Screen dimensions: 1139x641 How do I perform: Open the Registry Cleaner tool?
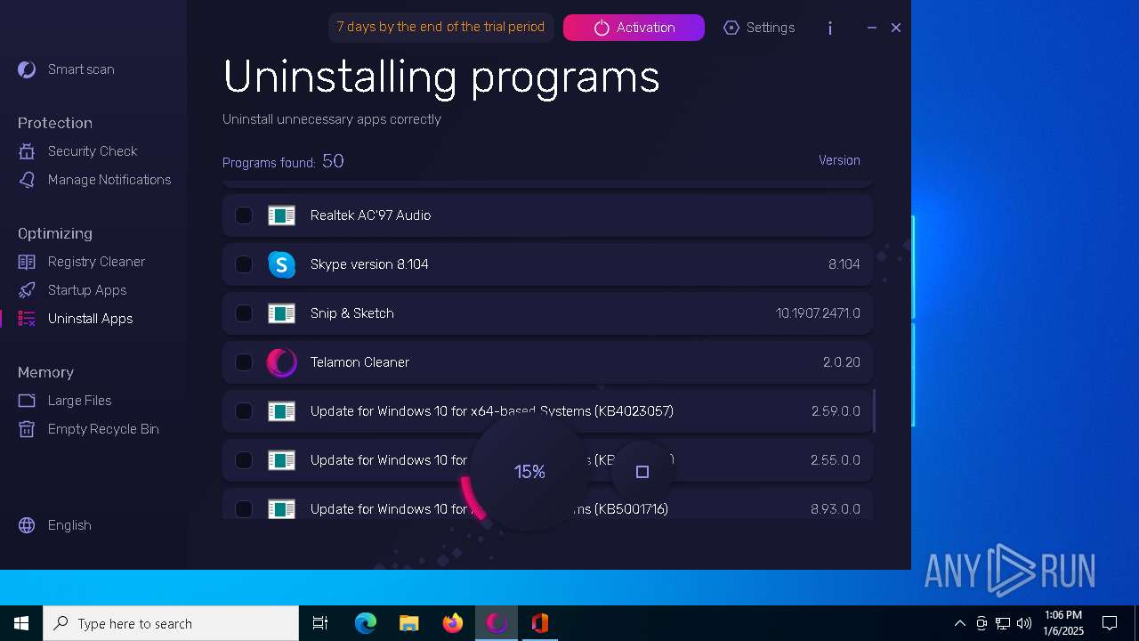point(81,262)
